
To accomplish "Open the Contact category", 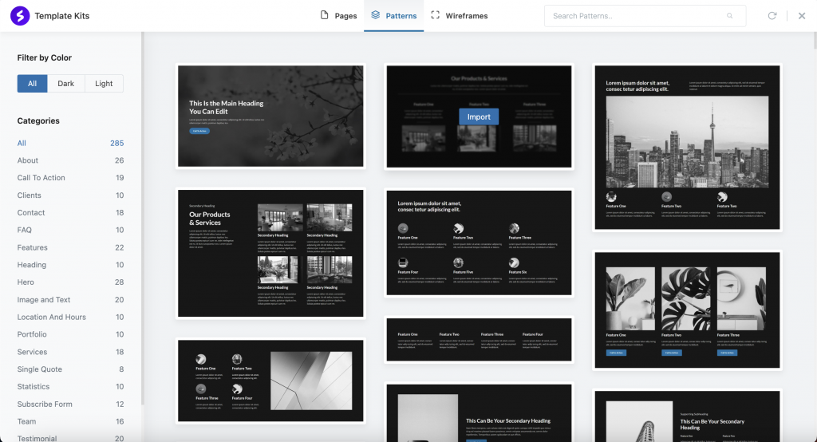I will [x=70, y=213].
